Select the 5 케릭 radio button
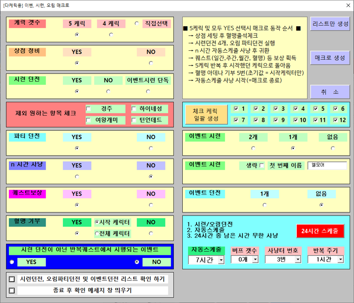 coord(77,35)
